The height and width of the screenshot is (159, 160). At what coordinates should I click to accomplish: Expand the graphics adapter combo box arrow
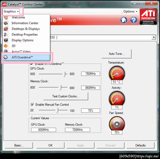pos(154,37)
